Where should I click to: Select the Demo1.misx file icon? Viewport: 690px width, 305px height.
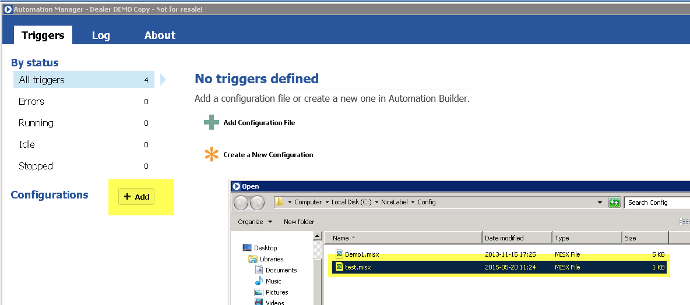(x=339, y=254)
